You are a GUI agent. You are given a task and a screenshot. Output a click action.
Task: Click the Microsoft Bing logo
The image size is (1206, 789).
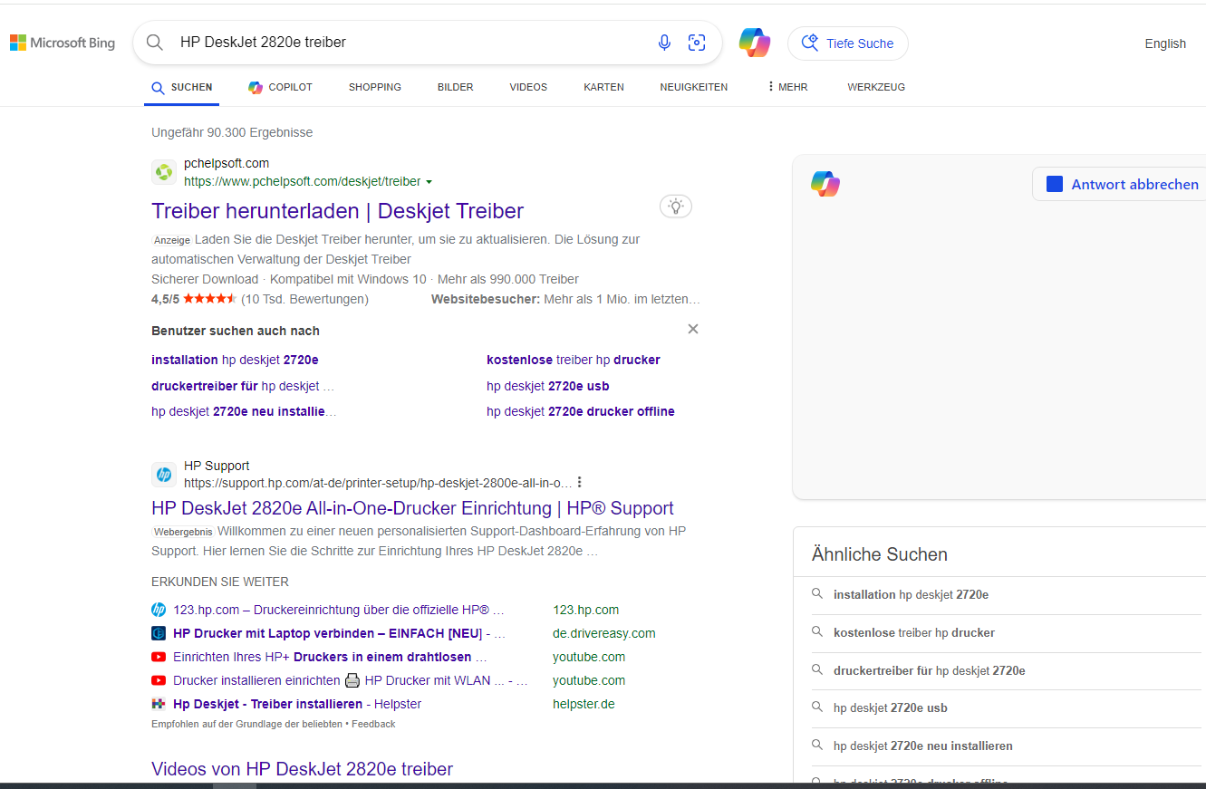63,43
